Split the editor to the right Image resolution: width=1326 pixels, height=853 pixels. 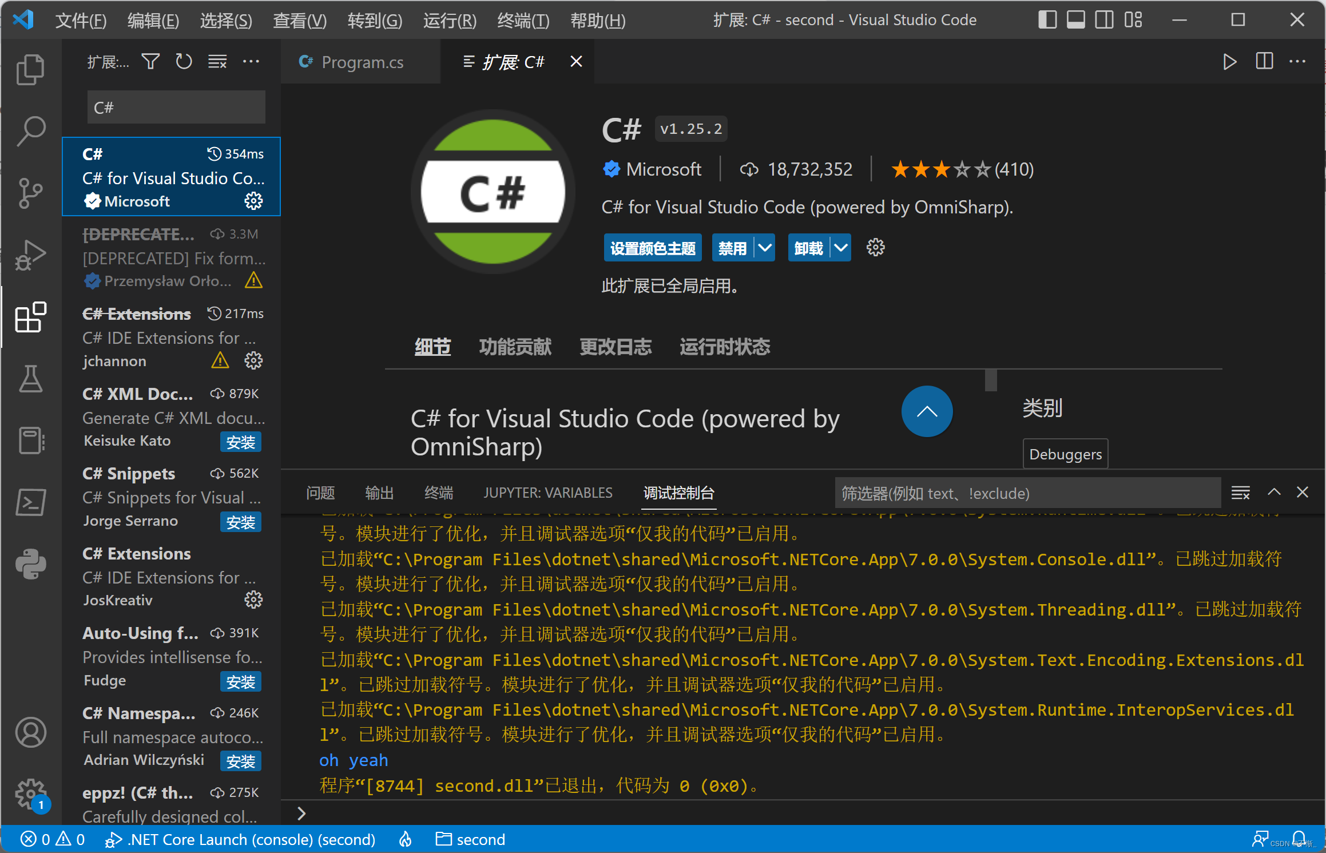click(x=1264, y=61)
